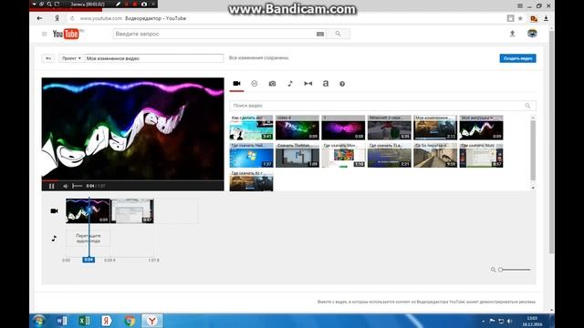Click the audio track drop zone
584x328 pixels.
click(x=89, y=239)
